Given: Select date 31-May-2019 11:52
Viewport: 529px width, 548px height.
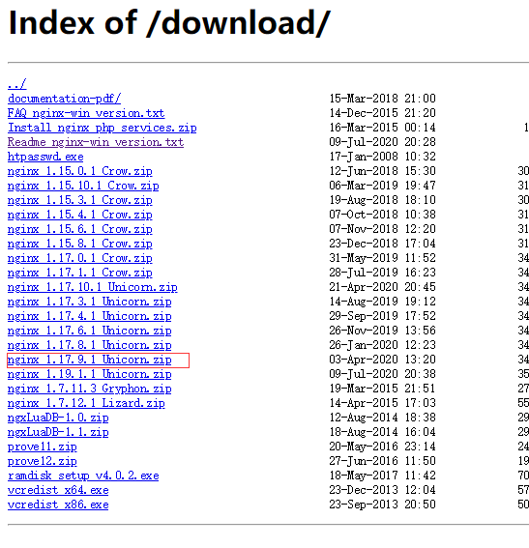Looking at the screenshot, I should click(x=383, y=258).
